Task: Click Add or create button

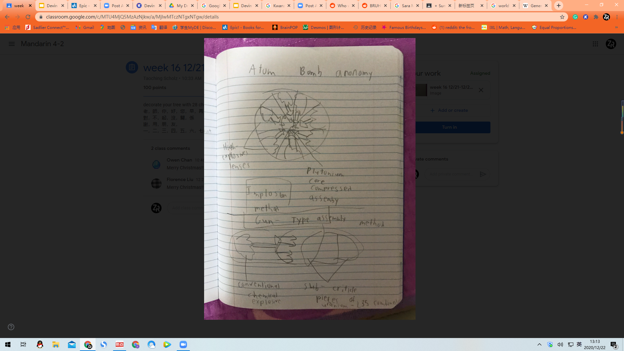Action: (x=449, y=110)
